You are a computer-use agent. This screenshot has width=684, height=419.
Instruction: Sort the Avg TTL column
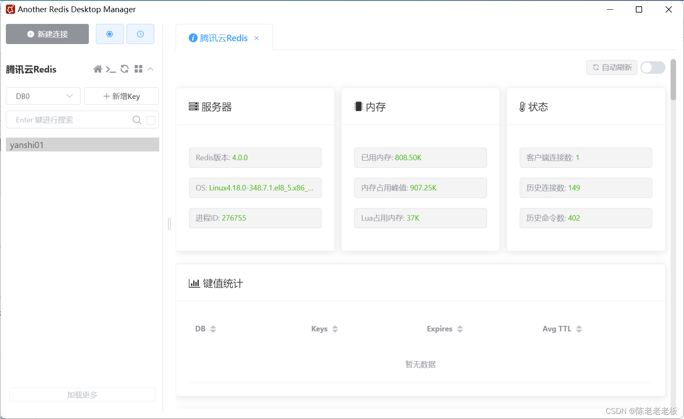click(579, 329)
